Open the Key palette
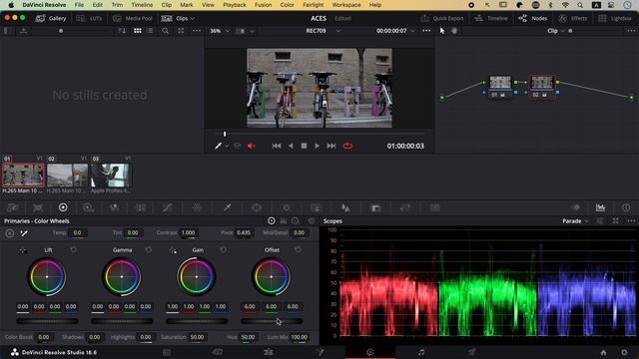 375,207
